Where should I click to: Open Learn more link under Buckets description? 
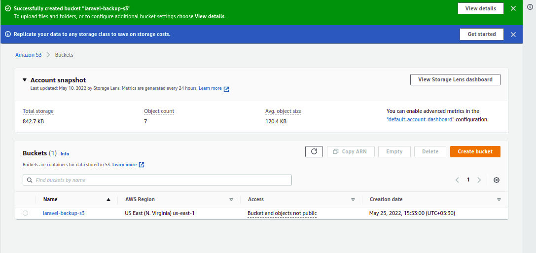124,164
